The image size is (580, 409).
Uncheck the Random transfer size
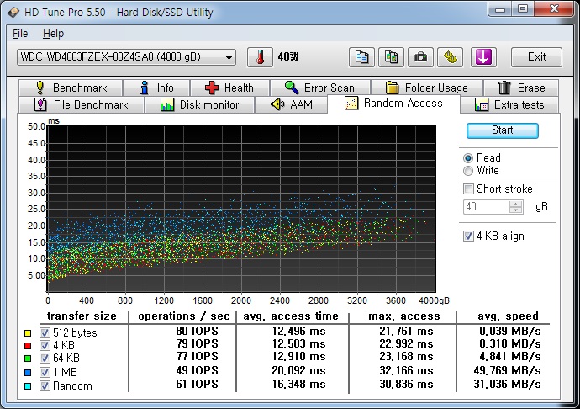(x=45, y=385)
